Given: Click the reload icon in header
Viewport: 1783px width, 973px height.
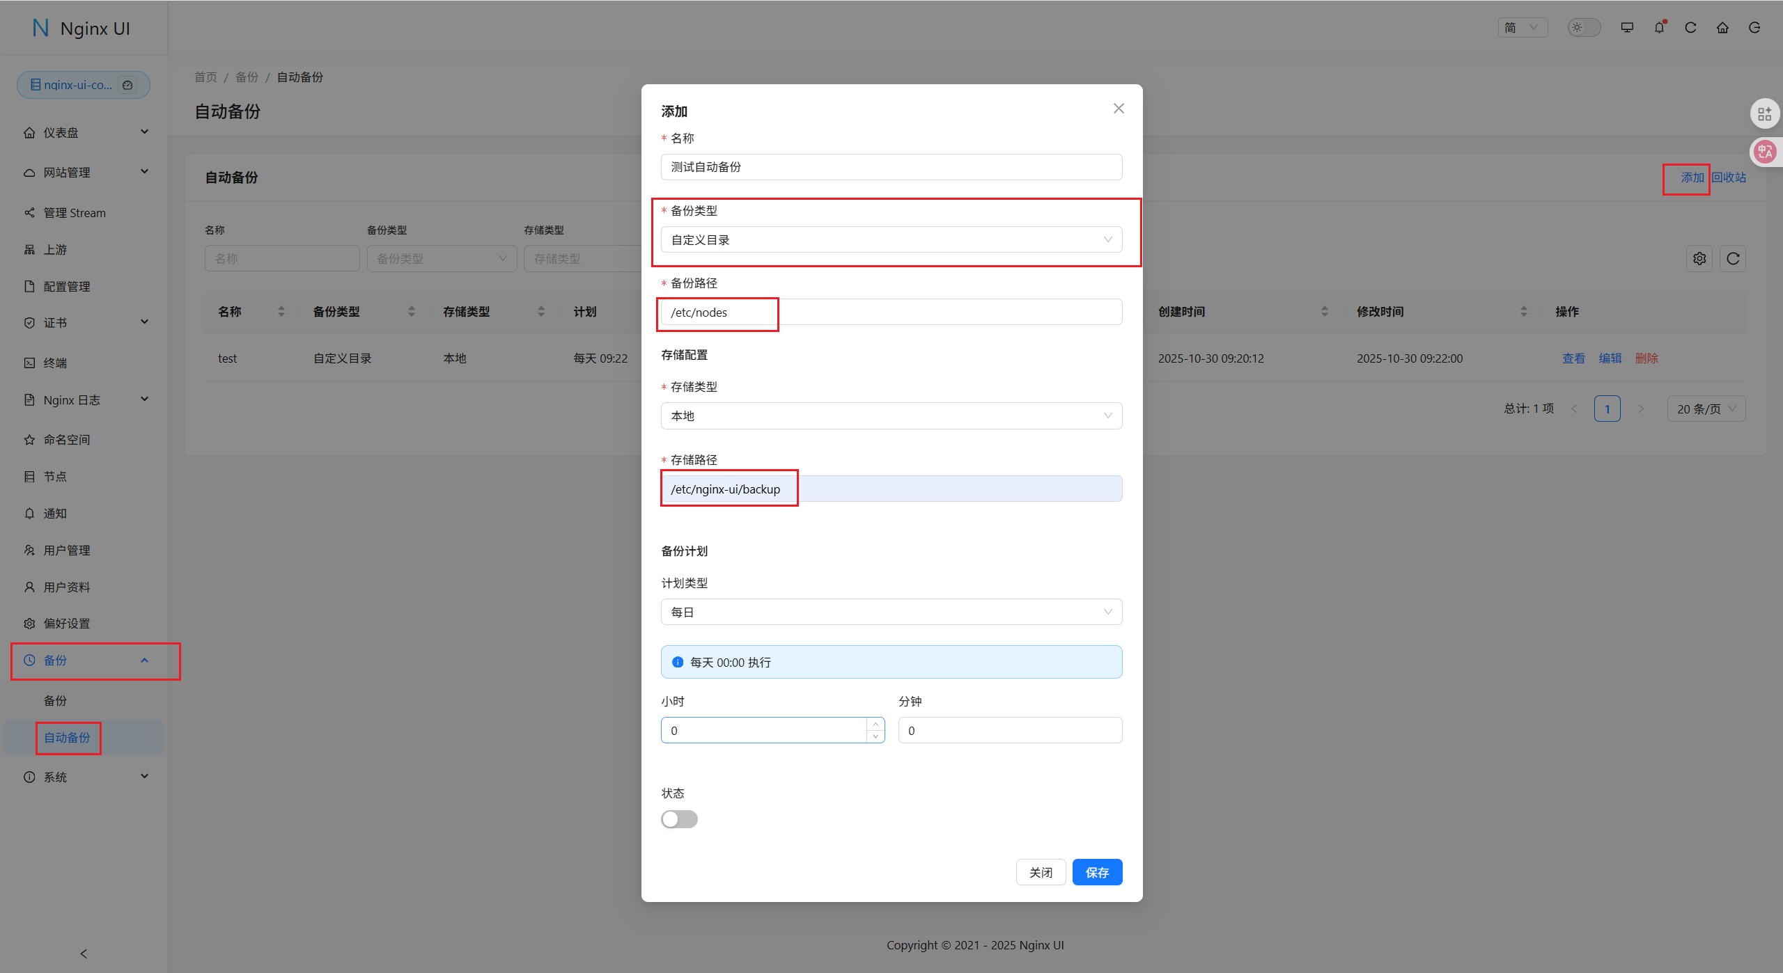Looking at the screenshot, I should point(1690,28).
